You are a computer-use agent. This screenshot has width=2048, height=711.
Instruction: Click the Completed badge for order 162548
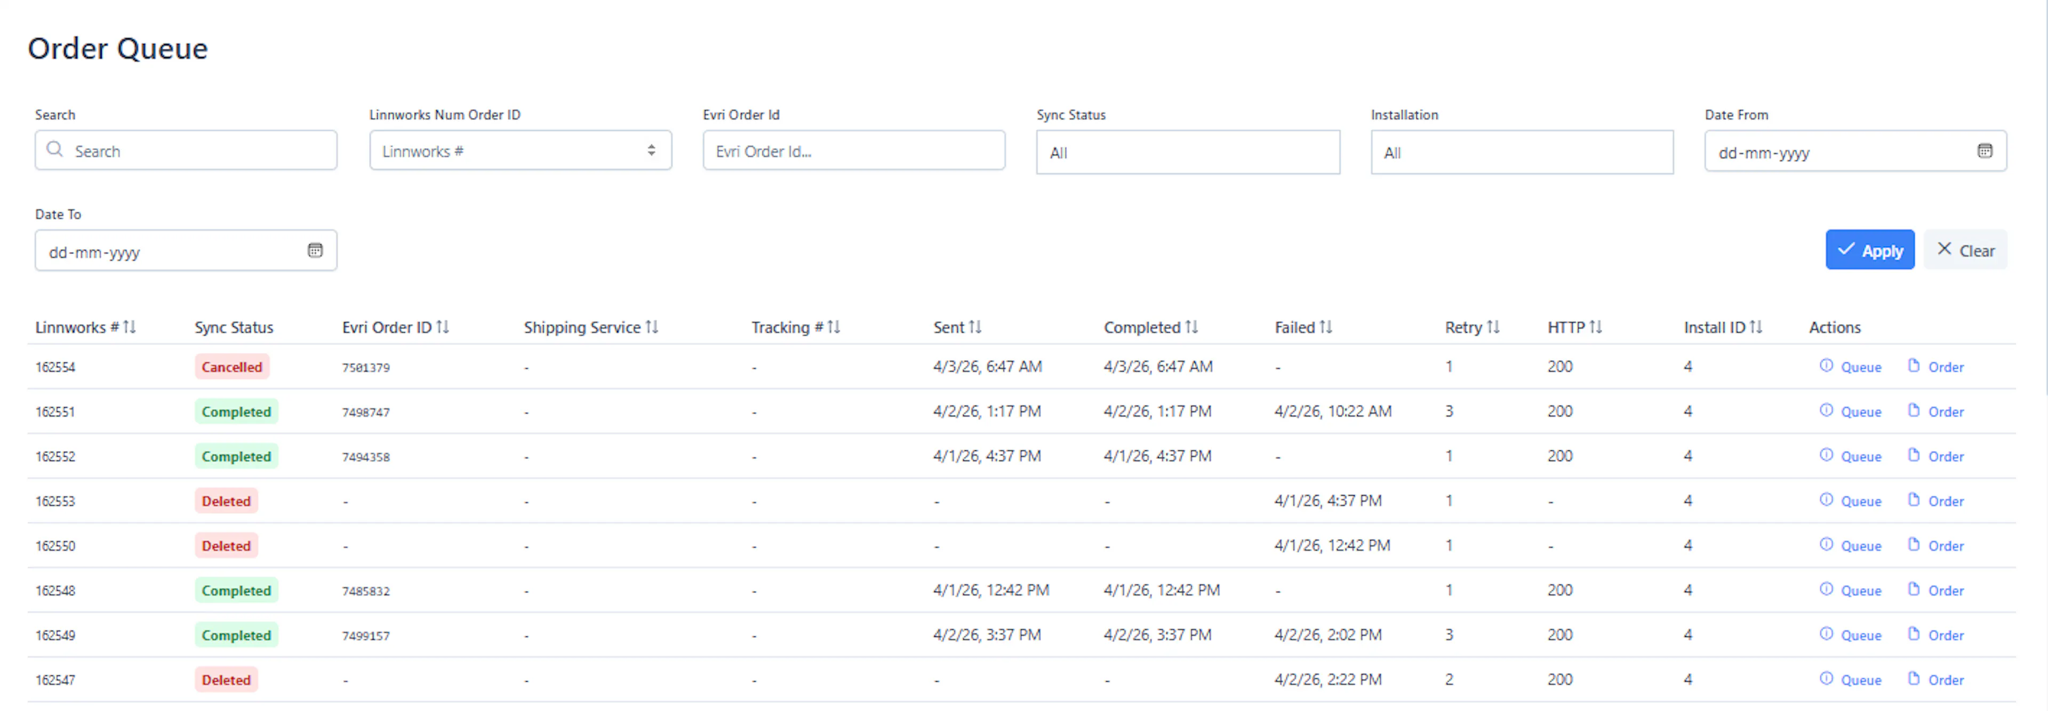[x=236, y=590]
